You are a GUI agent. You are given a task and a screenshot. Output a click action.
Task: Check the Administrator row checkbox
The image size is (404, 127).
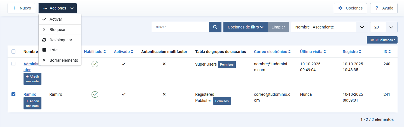[13, 64]
